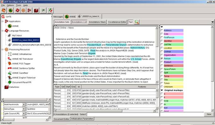Click the annotation diff pencil toolbar icon
This screenshot has height=125, width=215.
coord(51,10)
